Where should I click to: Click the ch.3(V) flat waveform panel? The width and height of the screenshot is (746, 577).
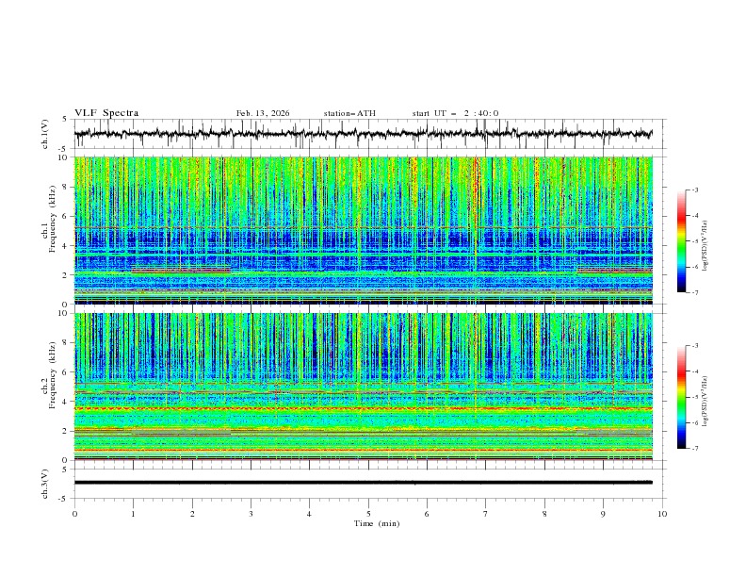367,482
